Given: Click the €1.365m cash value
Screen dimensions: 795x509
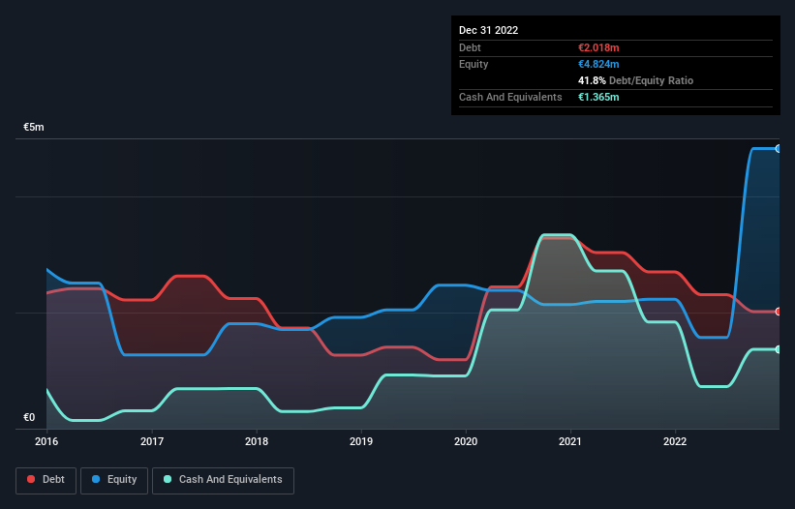Looking at the screenshot, I should click(x=598, y=97).
